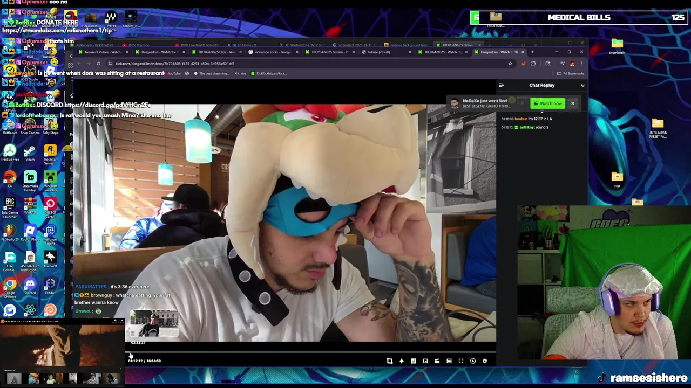Open Chrome three-dot menu

[581, 64]
